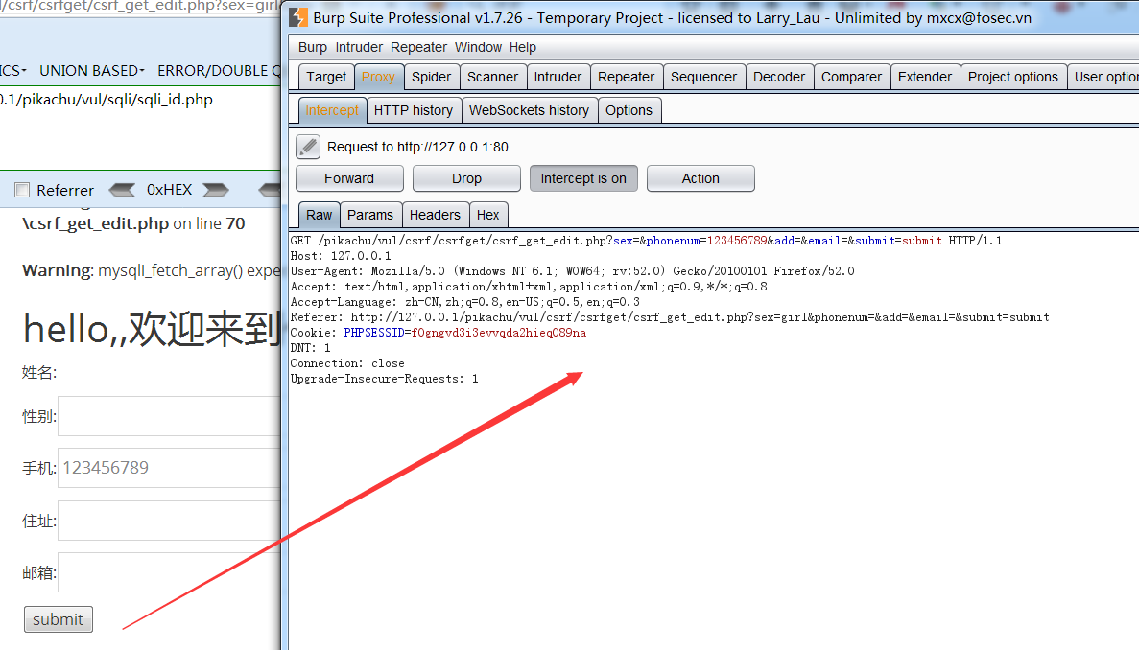Click the submit button on the web form
The height and width of the screenshot is (650, 1139).
[59, 619]
